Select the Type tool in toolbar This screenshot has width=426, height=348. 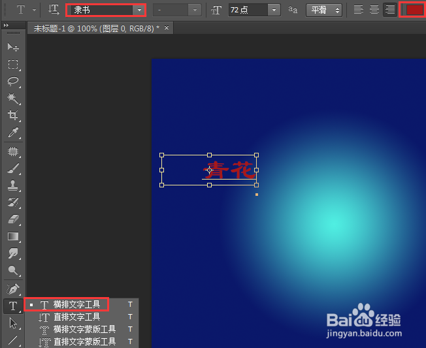(x=13, y=306)
